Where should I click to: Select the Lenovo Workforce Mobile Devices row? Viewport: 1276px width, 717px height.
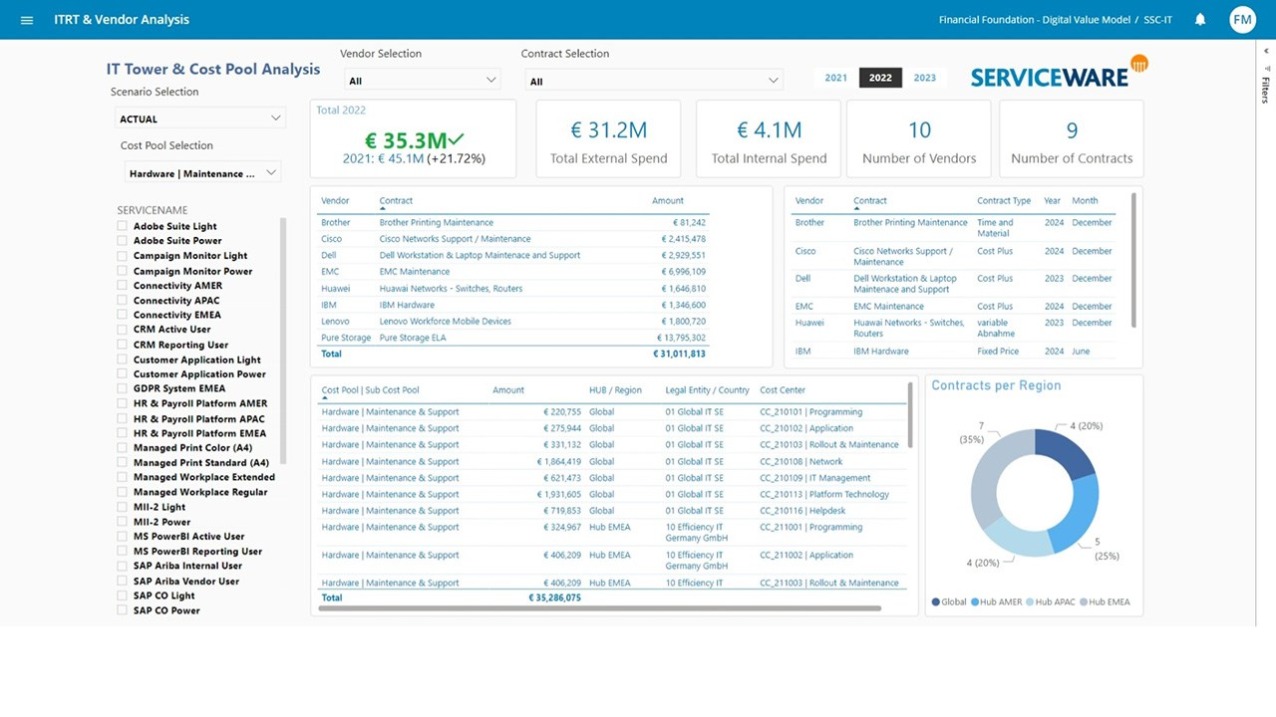coord(513,322)
